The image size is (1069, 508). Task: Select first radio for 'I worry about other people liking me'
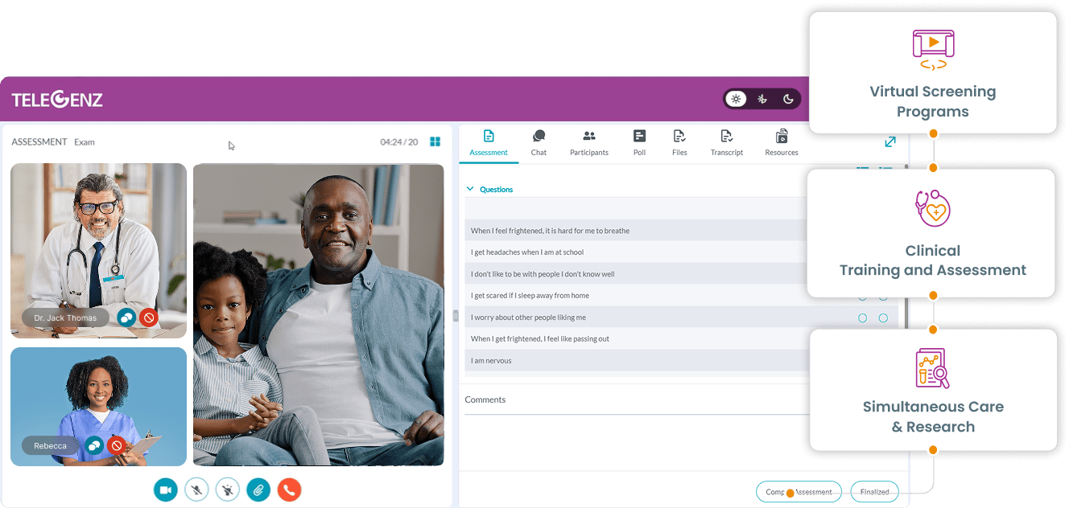coord(862,317)
